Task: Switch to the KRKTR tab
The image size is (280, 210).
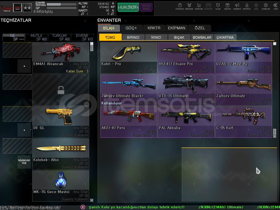Action: pyautogui.click(x=154, y=28)
